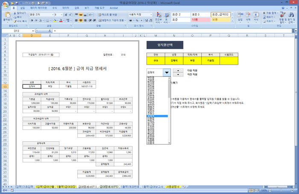
Task: Click the yellow fill color bucket
Action: pyautogui.click(x=55, y=20)
